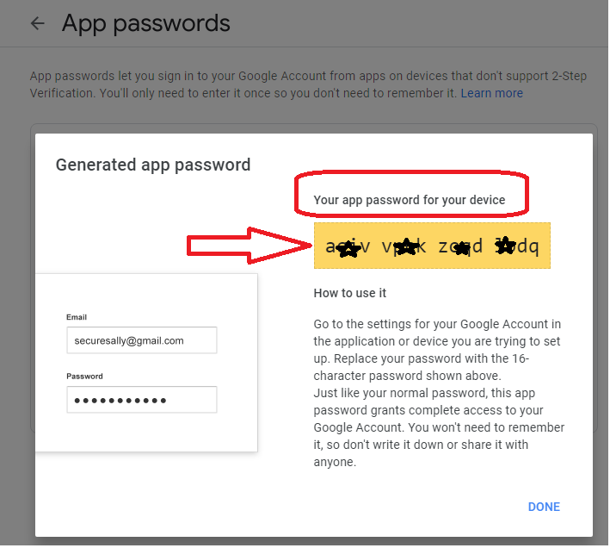Open the Learn more link
This screenshot has width=610, height=548.
[492, 93]
